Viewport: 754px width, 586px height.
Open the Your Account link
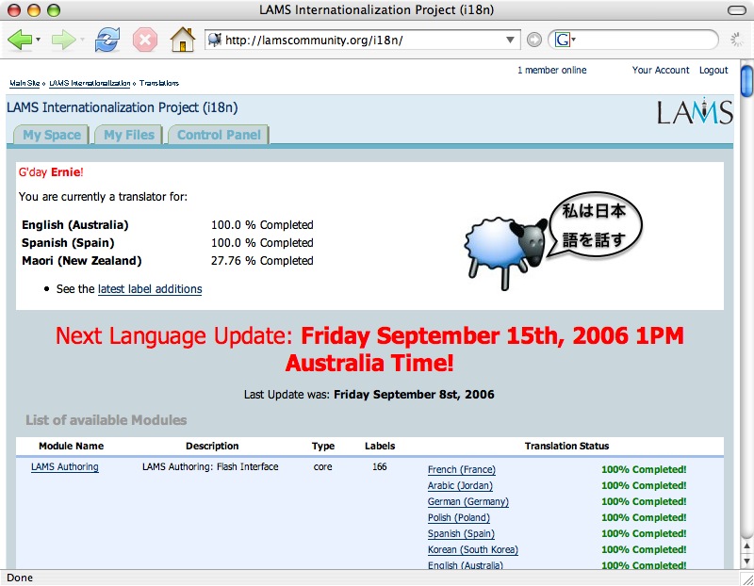[x=661, y=71]
